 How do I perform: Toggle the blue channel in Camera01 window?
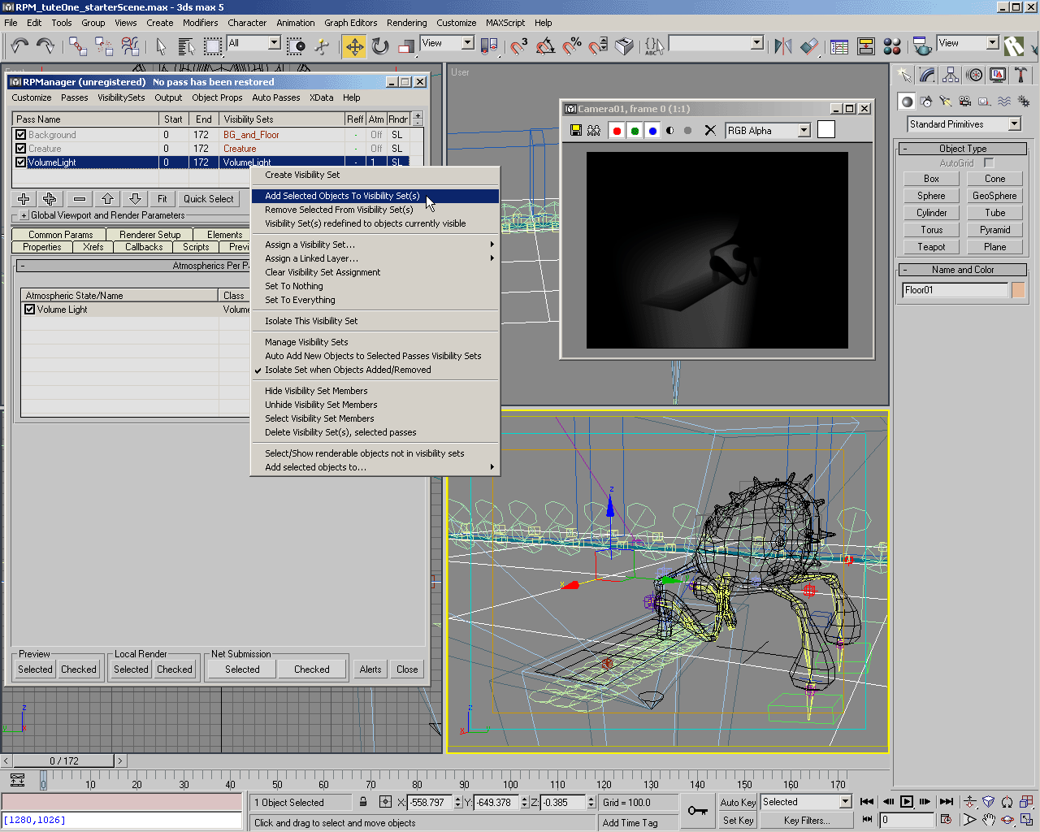coord(652,130)
